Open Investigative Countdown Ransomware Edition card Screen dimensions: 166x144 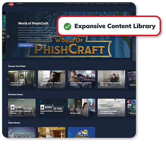click(111, 108)
